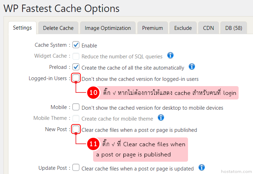Enable the Mobile checkbox
Screen dimensions: 253x174
pyautogui.click(x=76, y=107)
